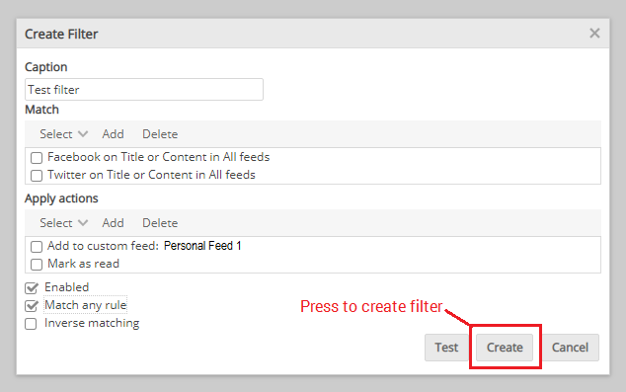Delete selected match rule
Image resolution: width=626 pixels, height=392 pixels.
tap(160, 134)
